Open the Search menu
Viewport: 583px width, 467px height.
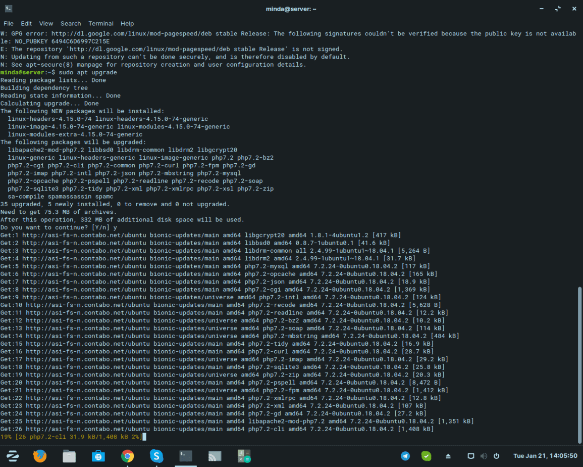[71, 23]
